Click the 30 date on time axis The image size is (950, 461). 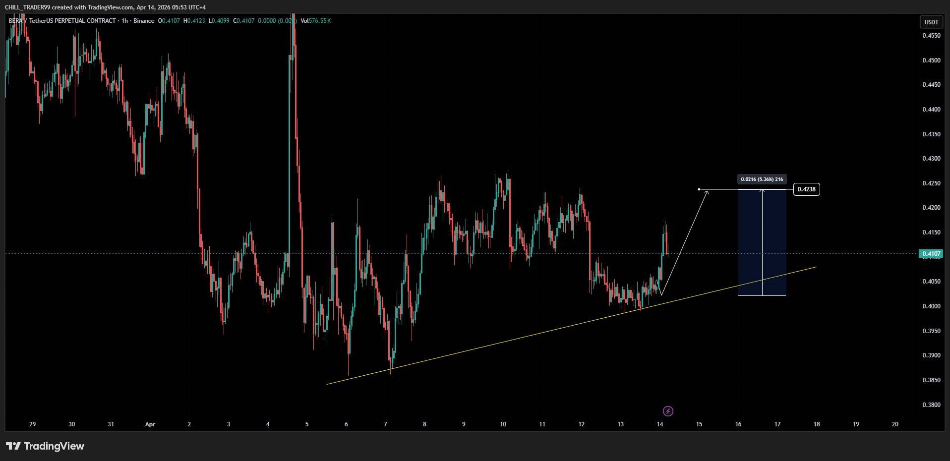(72, 424)
